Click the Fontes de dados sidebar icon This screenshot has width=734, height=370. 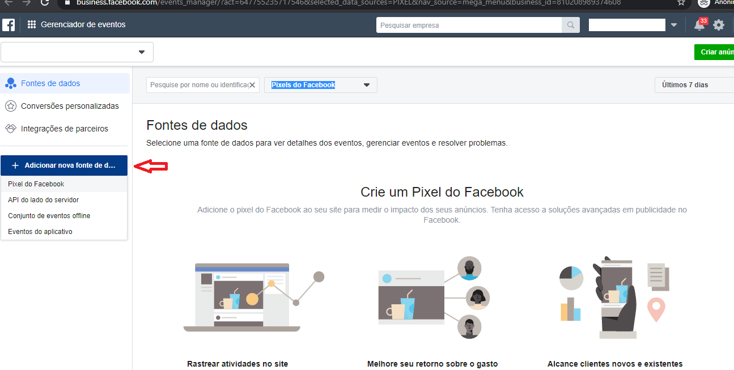pos(10,83)
